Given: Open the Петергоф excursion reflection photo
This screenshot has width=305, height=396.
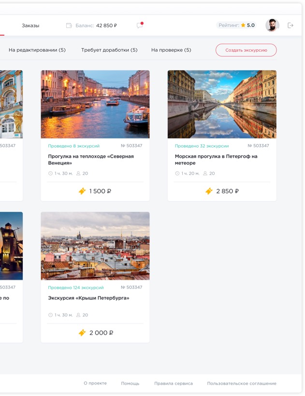Looking at the screenshot, I should 222,104.
